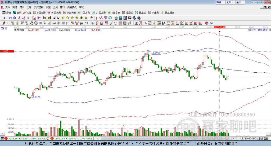The width and height of the screenshot is (271, 146).
Task: Open 赢家服务 service page
Action: (168, 13)
